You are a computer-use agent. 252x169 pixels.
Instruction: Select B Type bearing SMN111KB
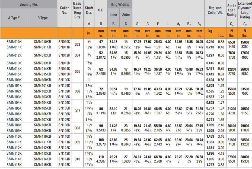coord(42,142)
